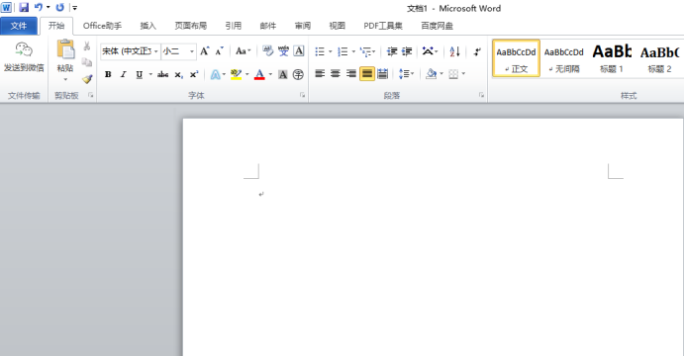Sort text with A-Z icon
The image size is (685, 356).
(x=454, y=51)
